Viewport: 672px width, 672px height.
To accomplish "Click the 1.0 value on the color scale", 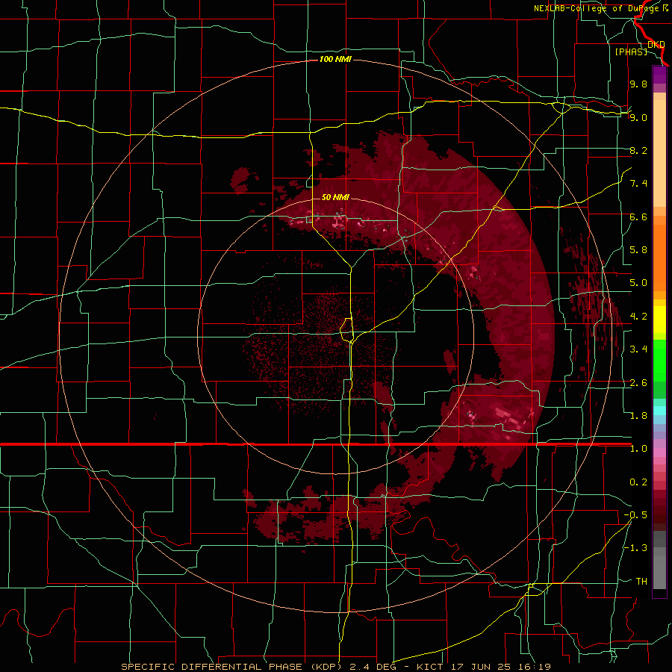I will (x=638, y=449).
